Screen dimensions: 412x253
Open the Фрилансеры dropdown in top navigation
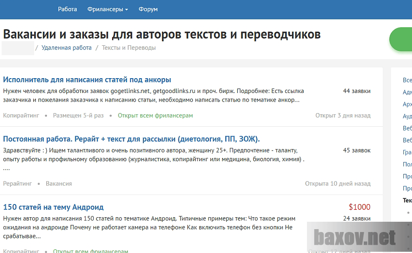pyautogui.click(x=105, y=9)
